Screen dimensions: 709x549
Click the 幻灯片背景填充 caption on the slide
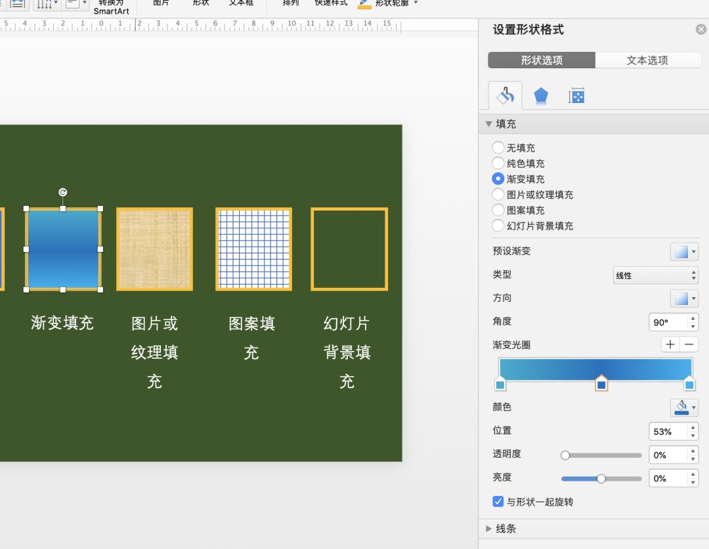(x=347, y=352)
